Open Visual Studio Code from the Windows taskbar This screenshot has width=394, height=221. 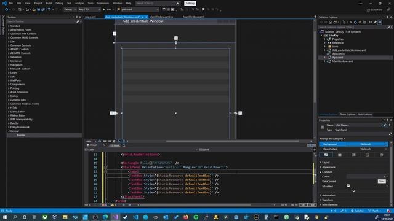tap(135, 217)
